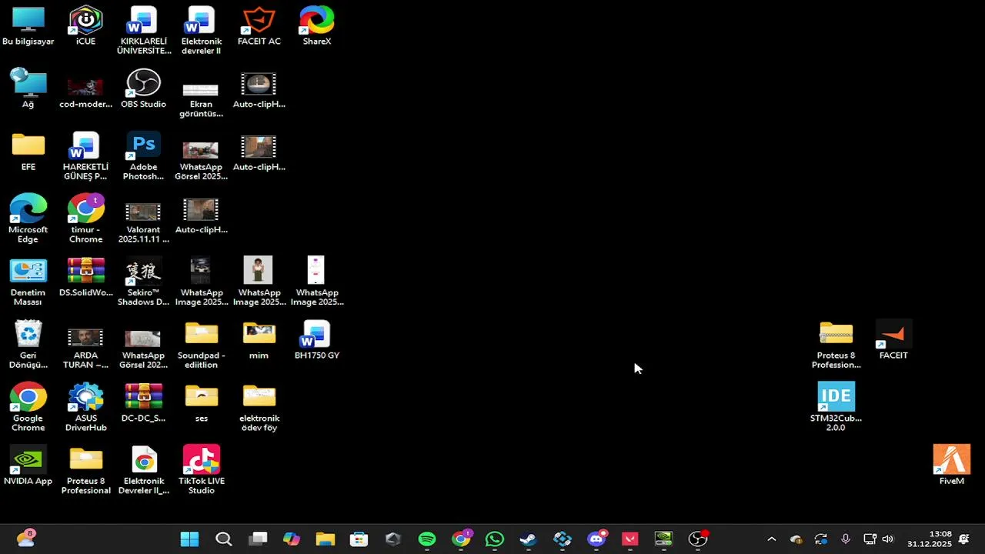Open Task View from taskbar
Screen dimensions: 985x554
click(x=258, y=539)
